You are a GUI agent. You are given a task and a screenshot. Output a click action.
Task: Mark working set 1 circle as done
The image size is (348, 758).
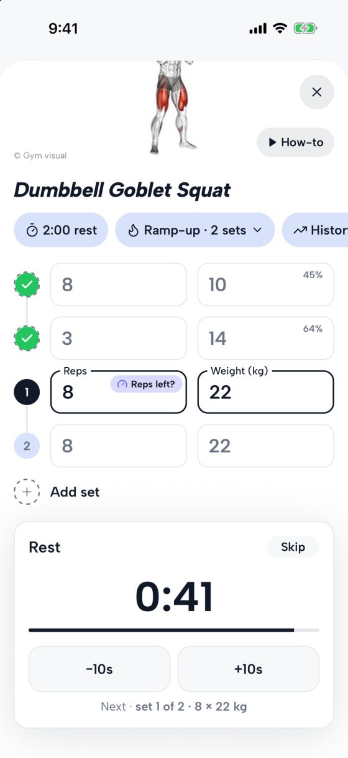pyautogui.click(x=27, y=392)
